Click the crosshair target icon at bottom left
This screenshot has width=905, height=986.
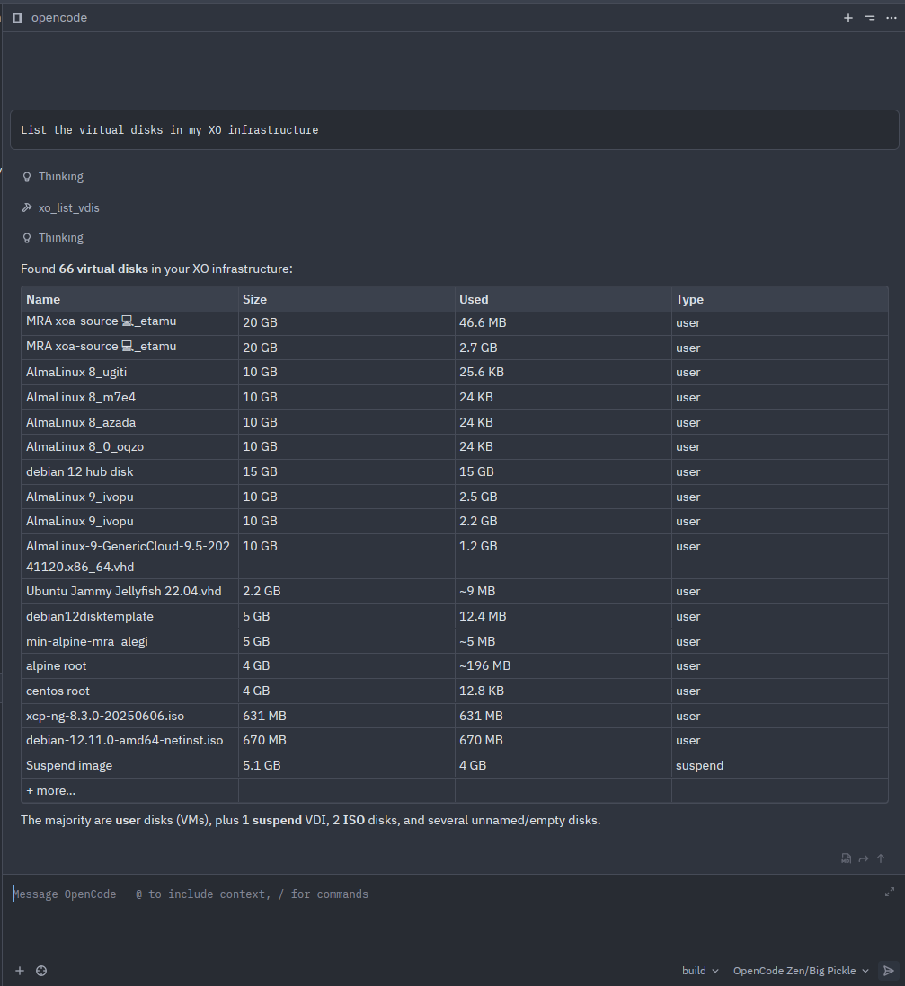coord(40,971)
